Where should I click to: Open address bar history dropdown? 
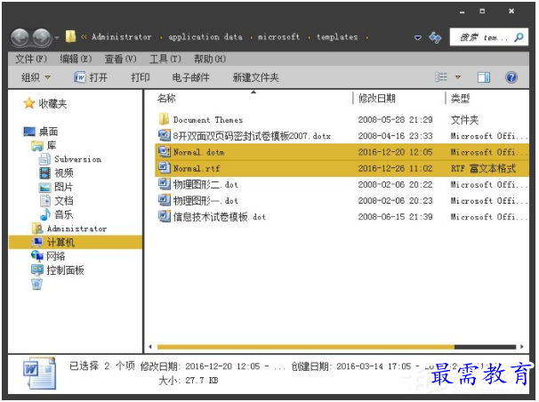(x=418, y=37)
